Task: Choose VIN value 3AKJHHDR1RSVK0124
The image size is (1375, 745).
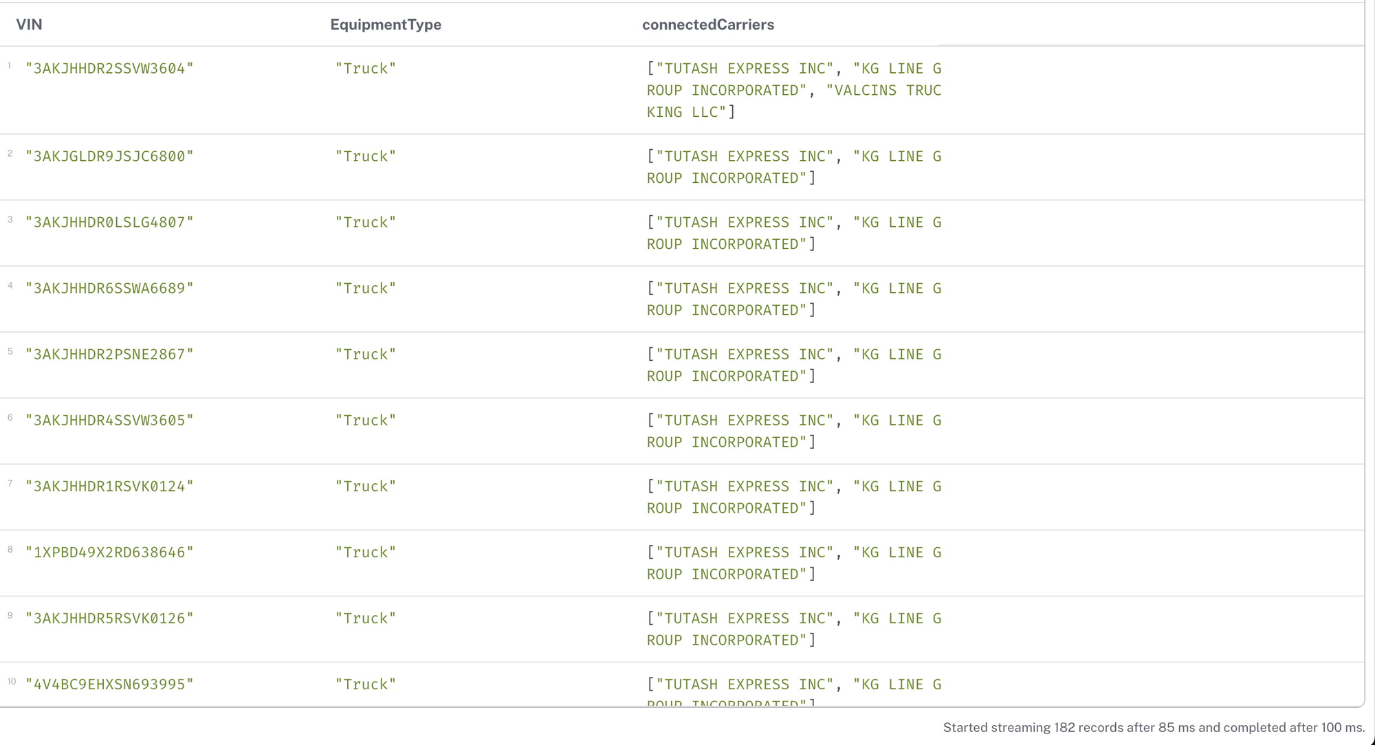Action: pos(109,487)
